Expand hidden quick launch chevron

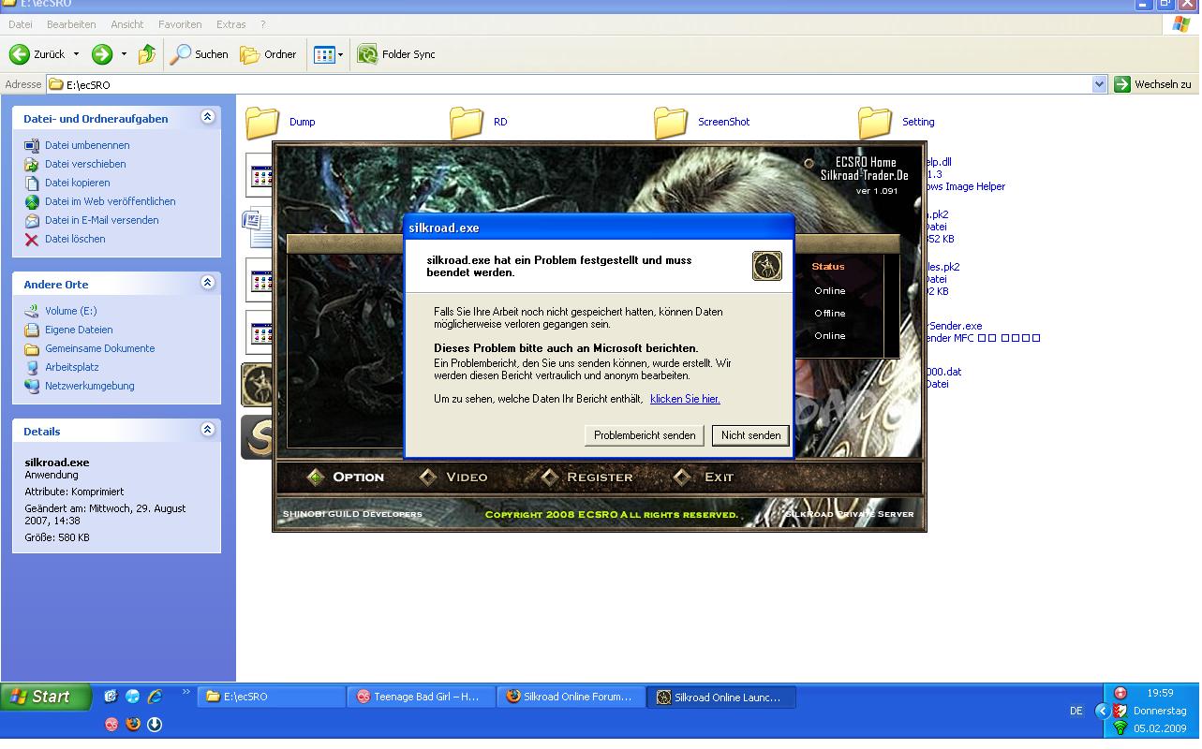(x=185, y=694)
